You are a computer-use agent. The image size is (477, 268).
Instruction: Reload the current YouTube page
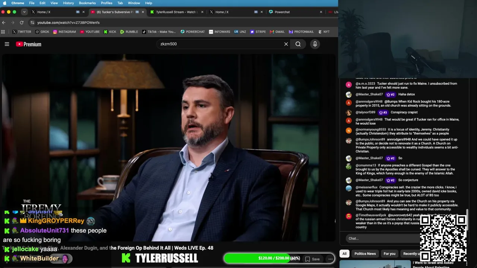tap(22, 22)
